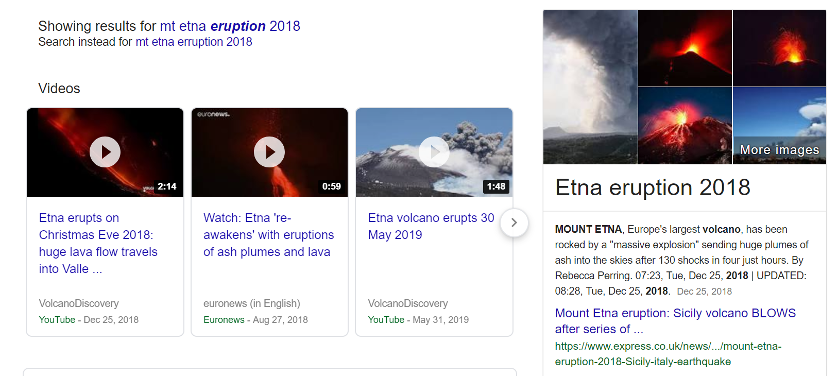
Task: Click the 1:48 duration badge on third video
Action: click(496, 186)
